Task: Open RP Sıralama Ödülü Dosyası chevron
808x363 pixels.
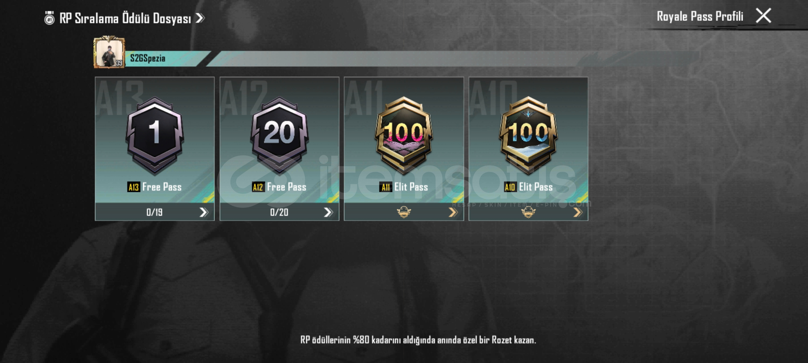Action: 200,18
